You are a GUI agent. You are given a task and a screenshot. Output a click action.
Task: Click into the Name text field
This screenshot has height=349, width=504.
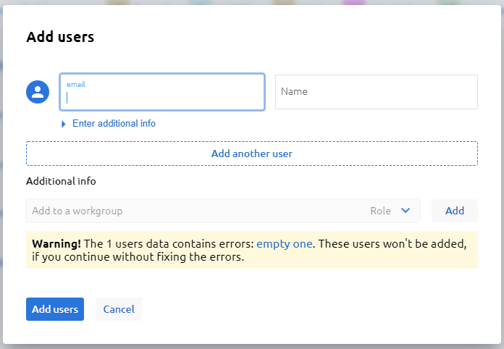click(x=376, y=92)
